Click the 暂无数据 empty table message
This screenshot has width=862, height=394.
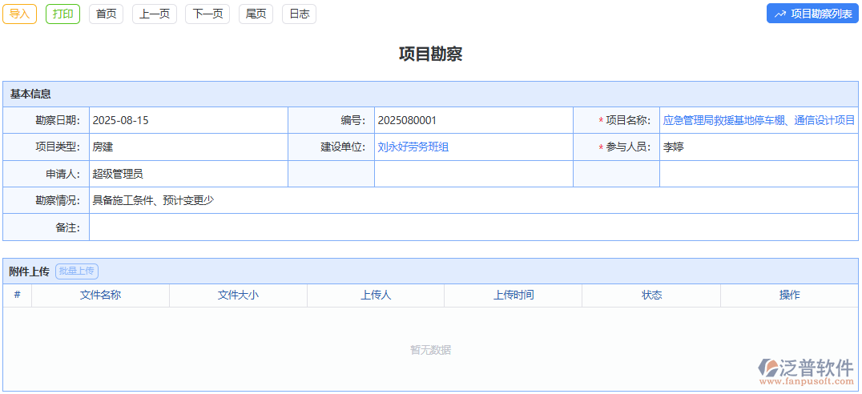430,350
